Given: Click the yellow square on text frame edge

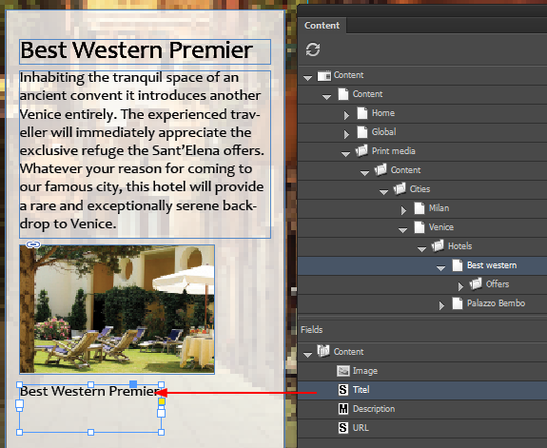Looking at the screenshot, I should [162, 401].
